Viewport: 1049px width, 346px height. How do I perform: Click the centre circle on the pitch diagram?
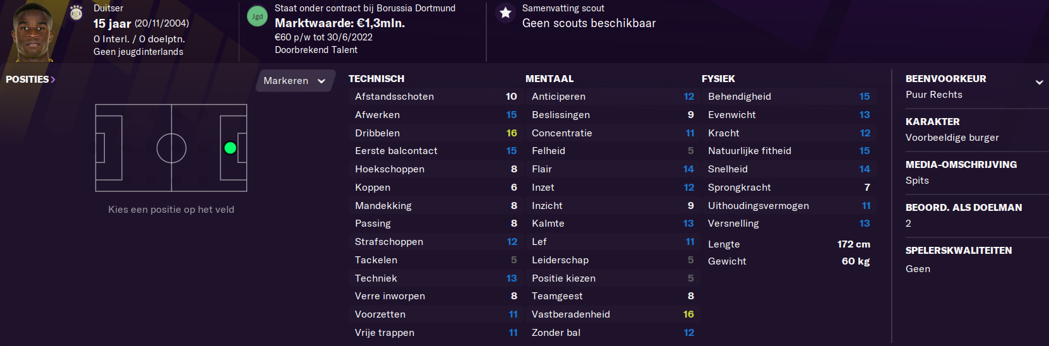tap(171, 148)
